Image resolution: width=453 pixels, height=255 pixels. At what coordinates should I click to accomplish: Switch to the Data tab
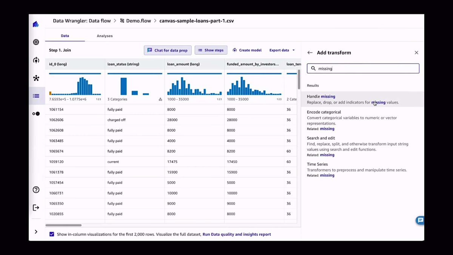[x=65, y=36]
